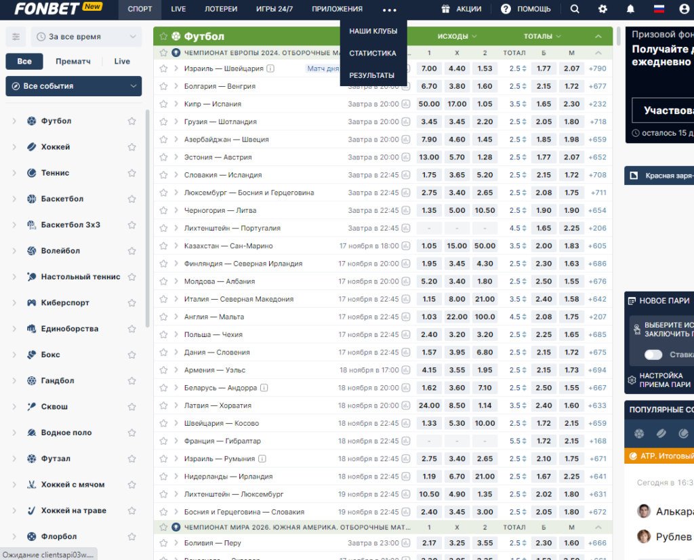The width and height of the screenshot is (694, 560).
Task: Open notifications bell icon
Action: coord(631,9)
